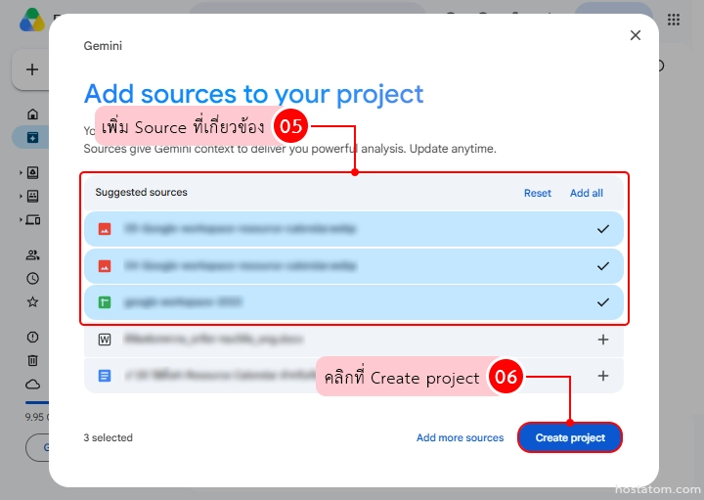Open Shared with me sidebar icon
This screenshot has width=704, height=500.
(32, 255)
